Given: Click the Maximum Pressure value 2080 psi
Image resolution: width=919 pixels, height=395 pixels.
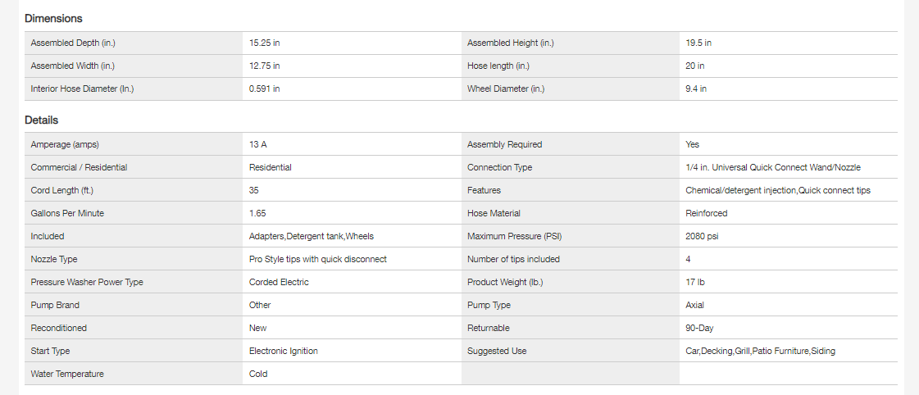Looking at the screenshot, I should (703, 236).
